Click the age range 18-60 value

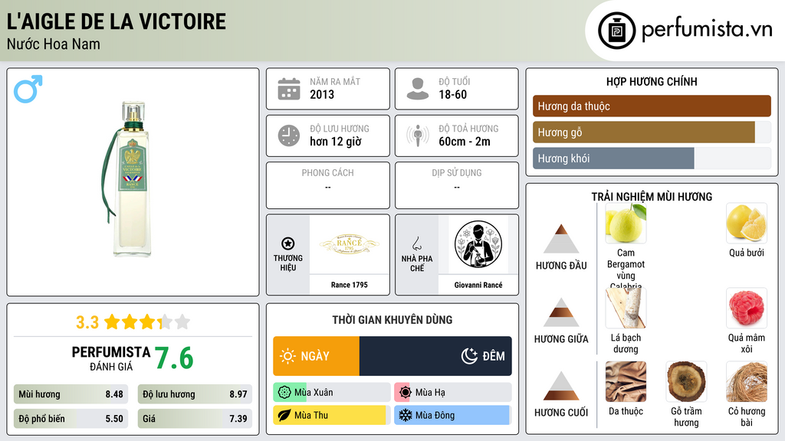pos(452,94)
